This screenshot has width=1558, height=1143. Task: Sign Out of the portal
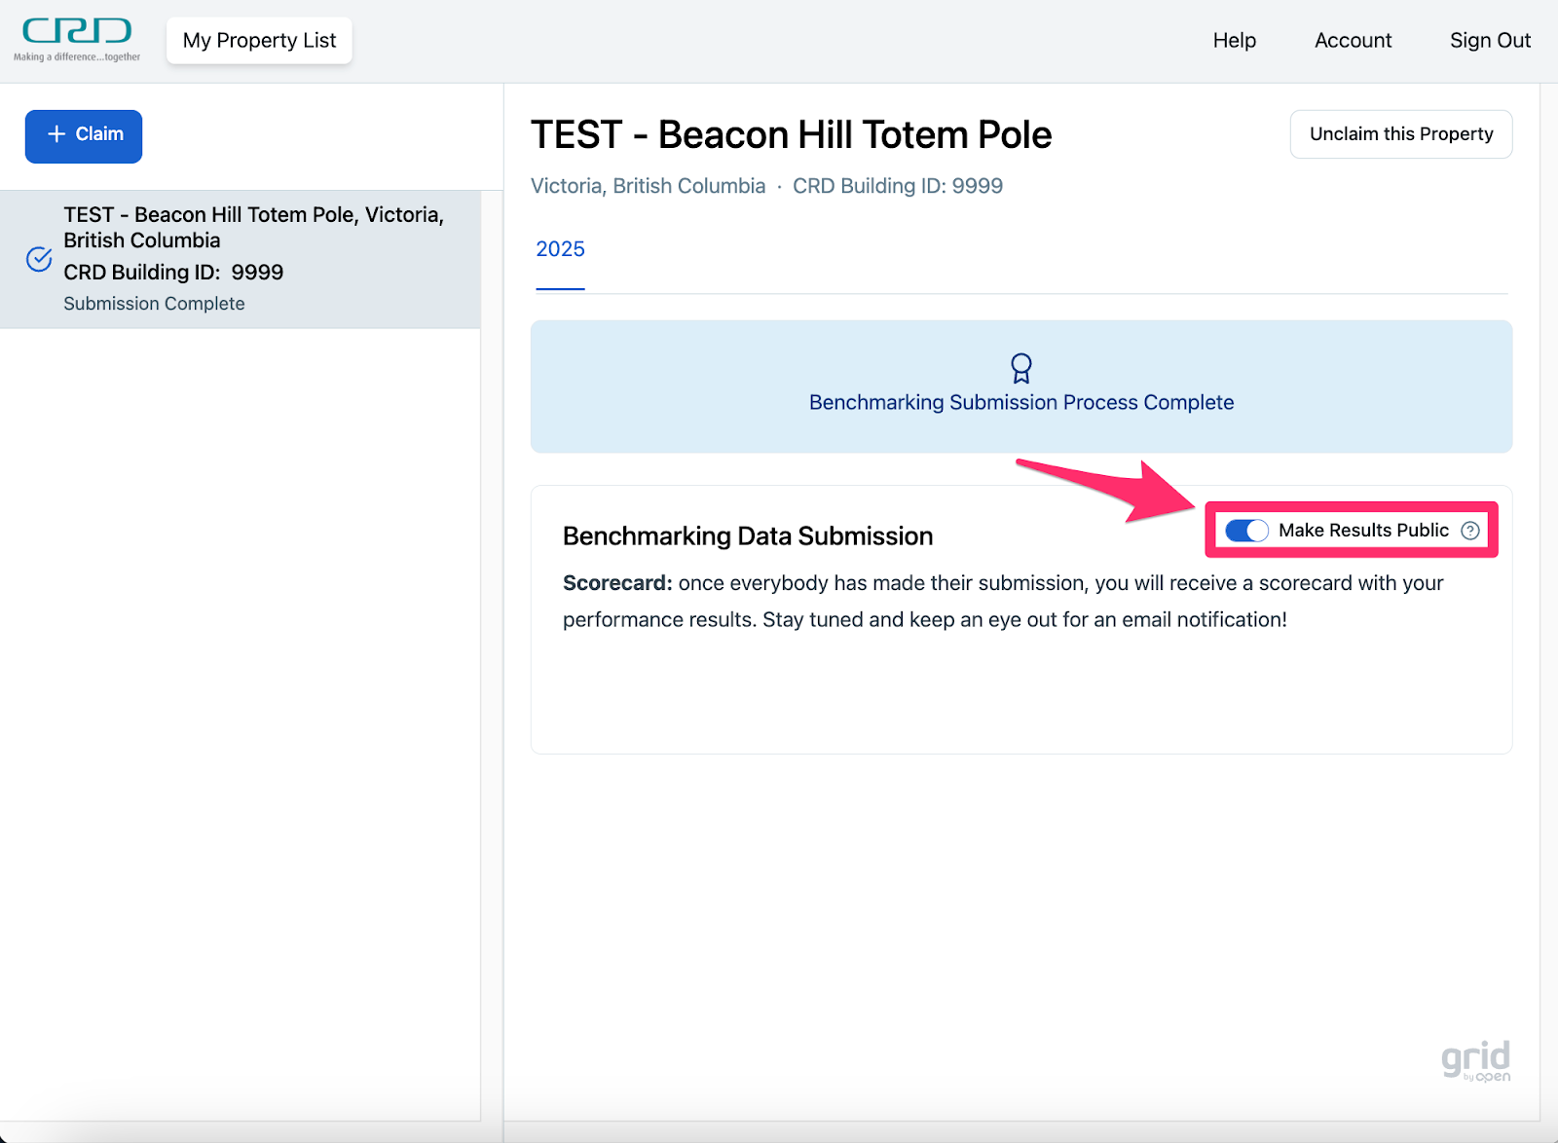coord(1490,41)
